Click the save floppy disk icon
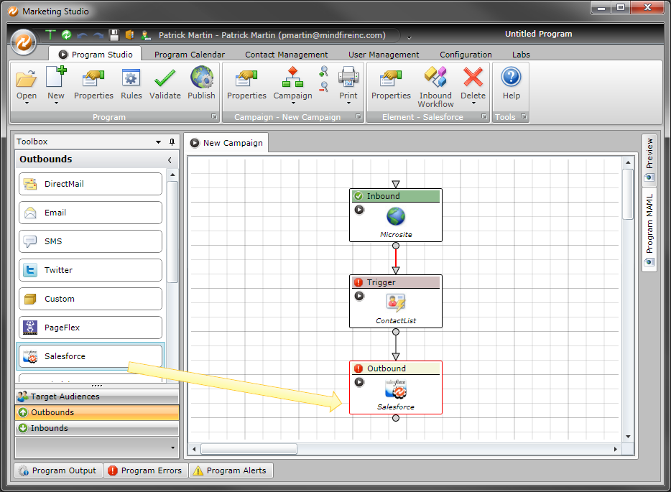This screenshot has height=492, width=671. [x=114, y=35]
